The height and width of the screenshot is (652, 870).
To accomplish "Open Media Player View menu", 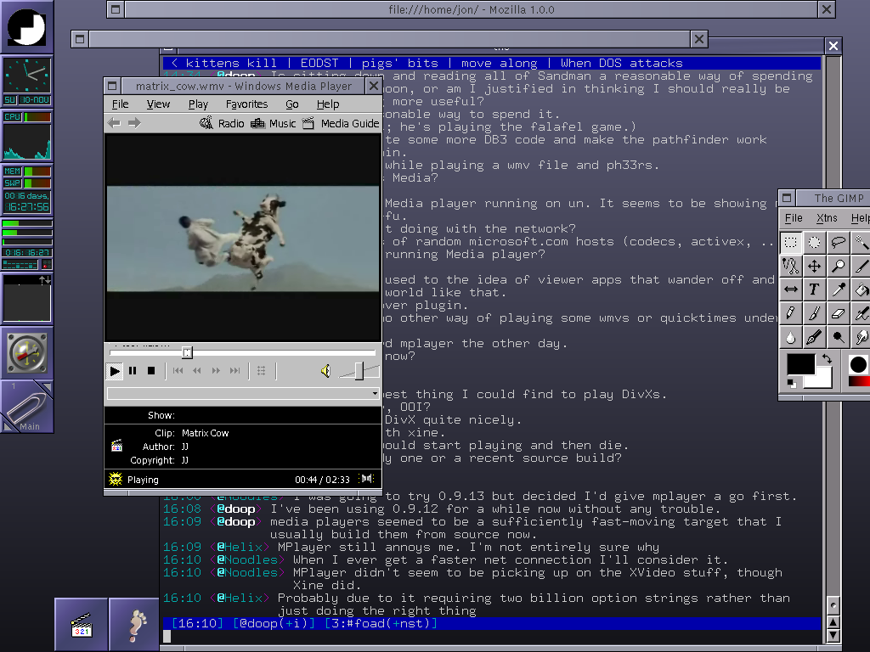I will [x=158, y=104].
